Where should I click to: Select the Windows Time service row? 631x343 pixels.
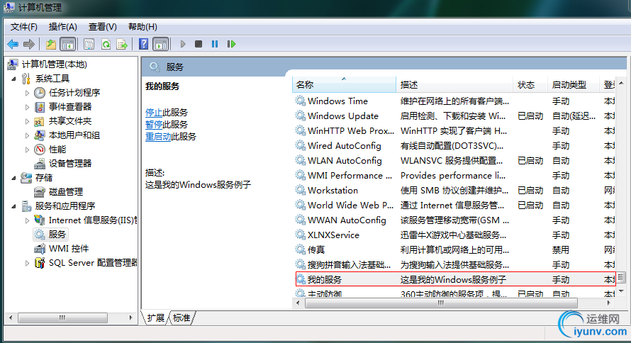pyautogui.click(x=454, y=101)
